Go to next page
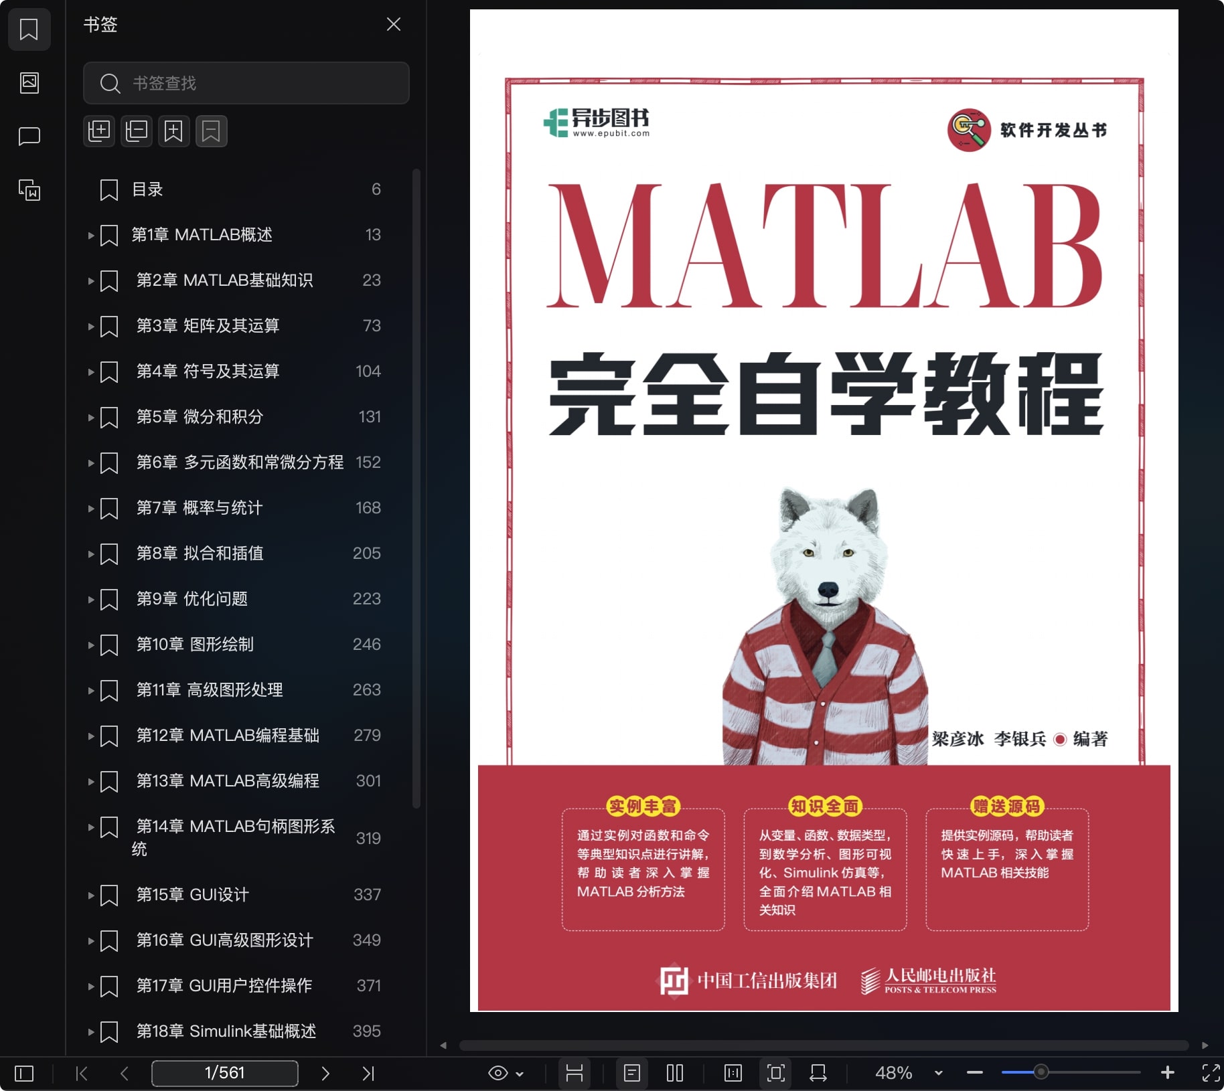The image size is (1224, 1091). 325,1074
